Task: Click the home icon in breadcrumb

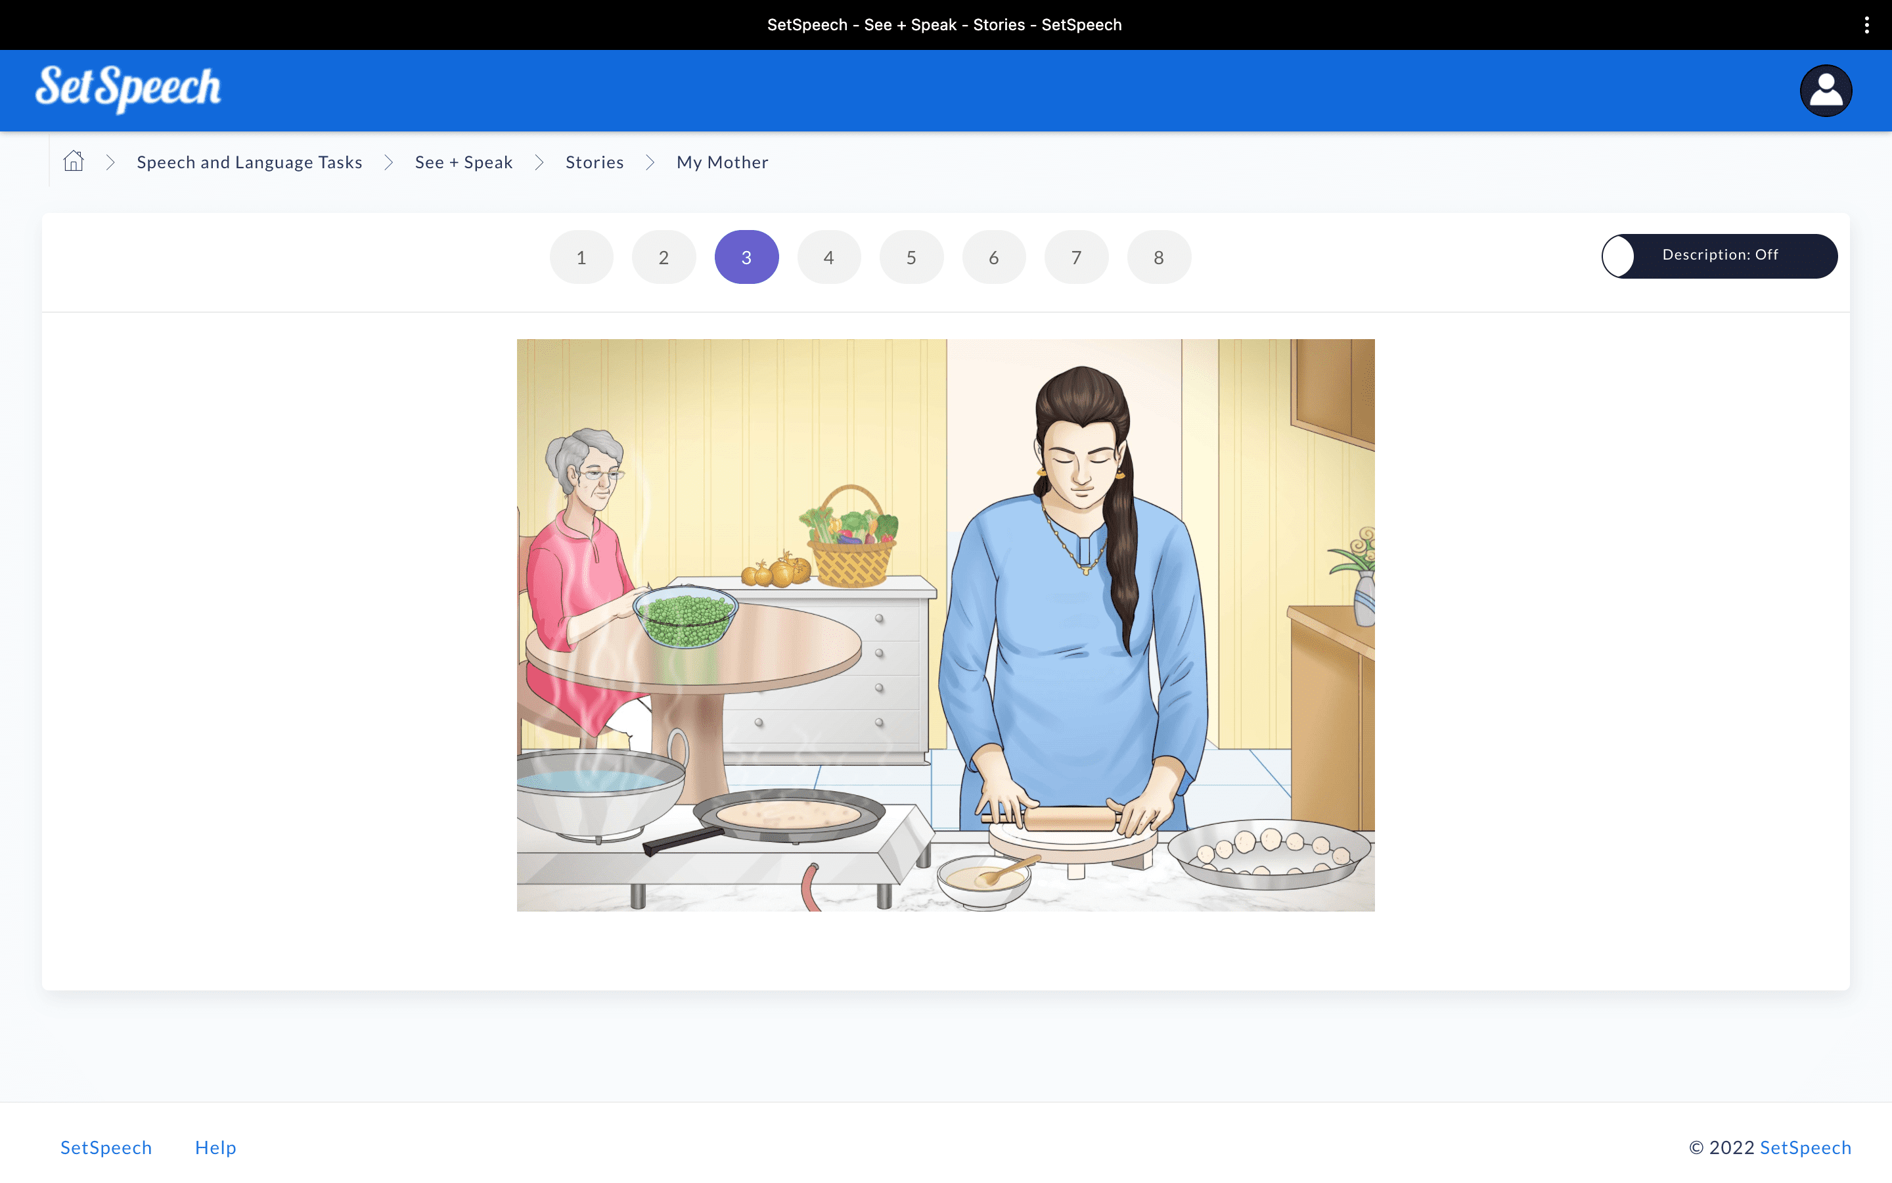Action: click(x=74, y=161)
